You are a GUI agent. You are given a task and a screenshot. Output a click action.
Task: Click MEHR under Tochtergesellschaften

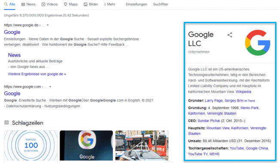[x=215, y=154]
